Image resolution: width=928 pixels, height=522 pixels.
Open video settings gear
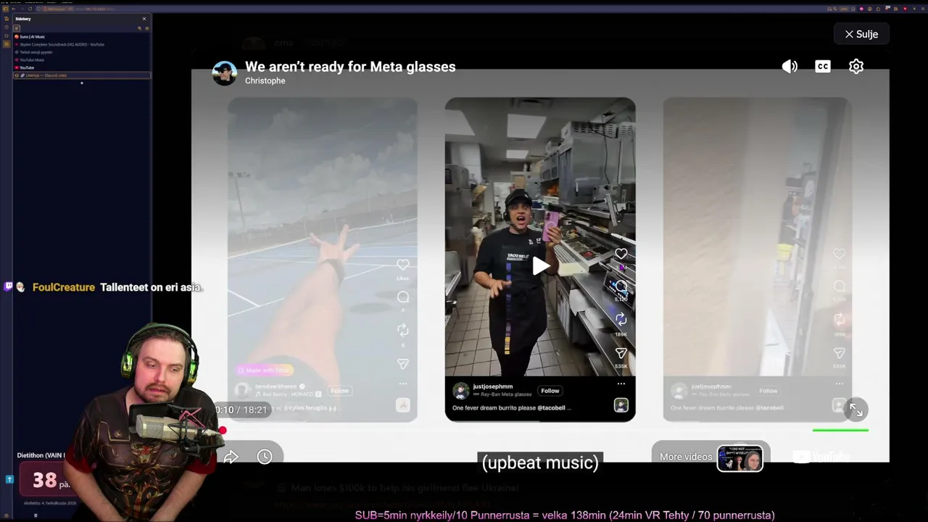(x=856, y=67)
